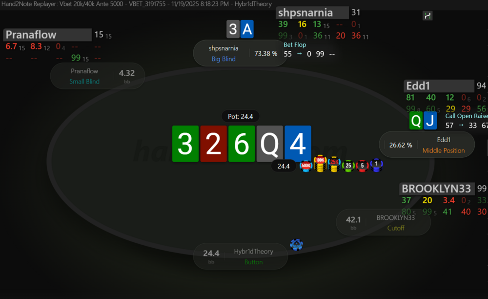Image resolution: width=488 pixels, height=299 pixels.
Task: Click the red 500K chip stack
Action: (306, 166)
